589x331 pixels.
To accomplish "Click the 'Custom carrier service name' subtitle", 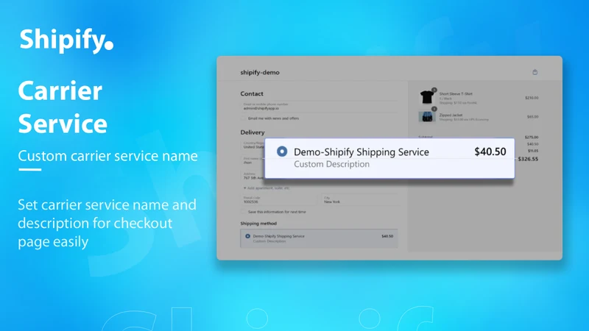I will (107, 156).
